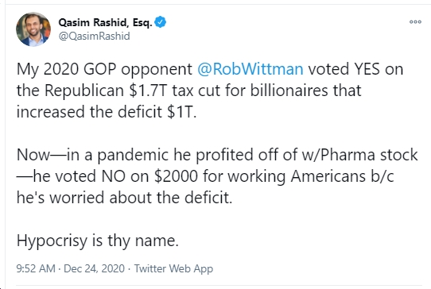Click the words "My 2020 GOP opponent"

tap(104, 69)
